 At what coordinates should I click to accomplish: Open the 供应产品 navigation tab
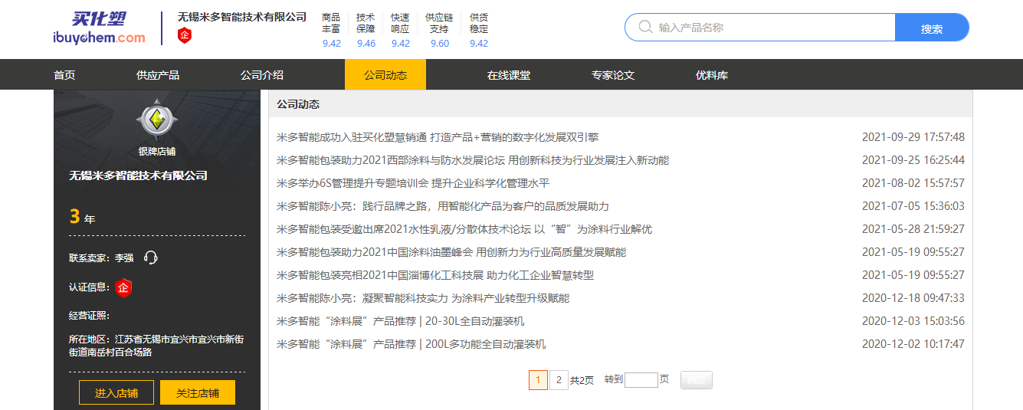158,75
